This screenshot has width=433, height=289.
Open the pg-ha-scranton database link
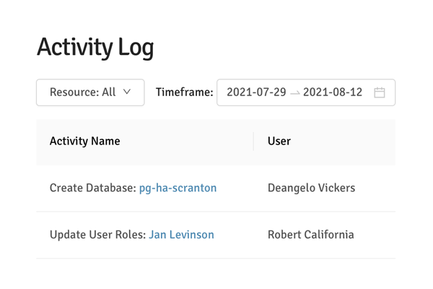coord(178,188)
